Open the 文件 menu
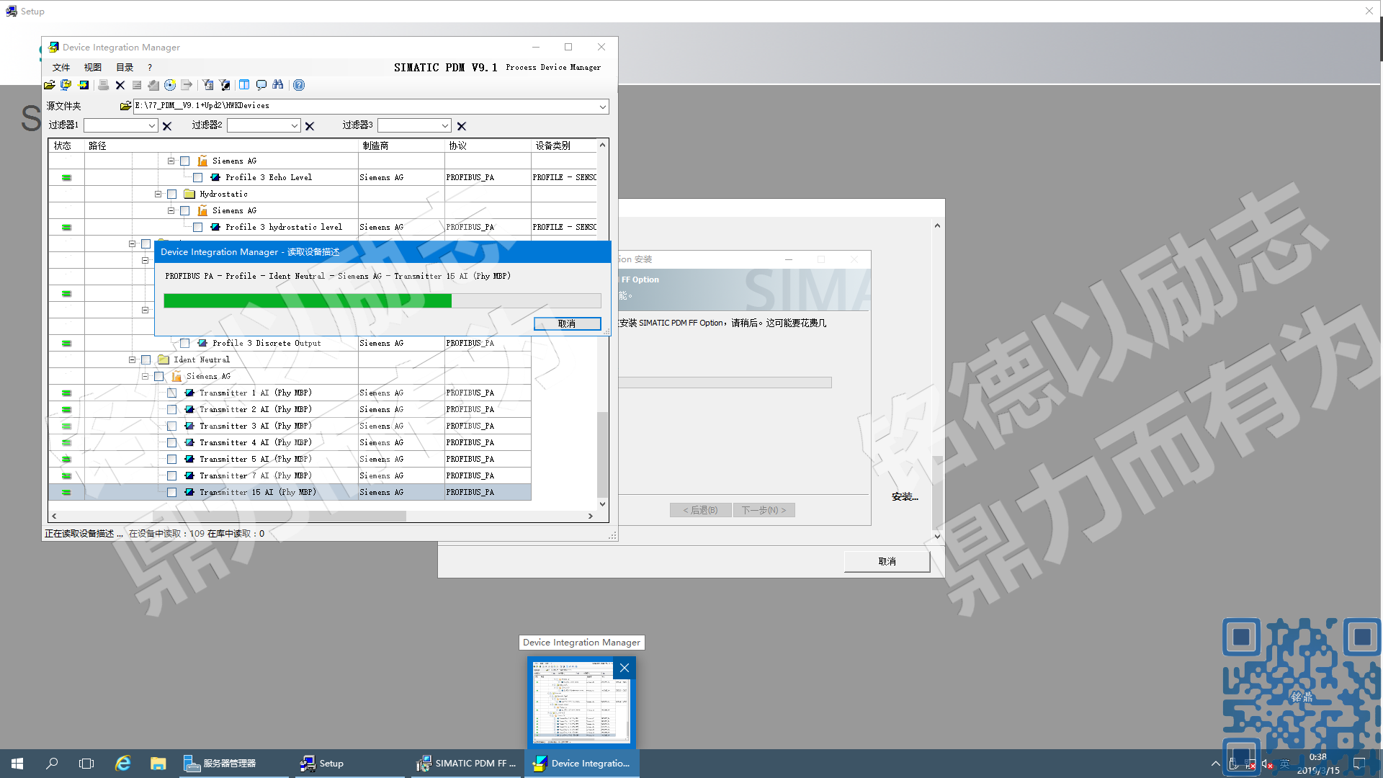 click(61, 68)
